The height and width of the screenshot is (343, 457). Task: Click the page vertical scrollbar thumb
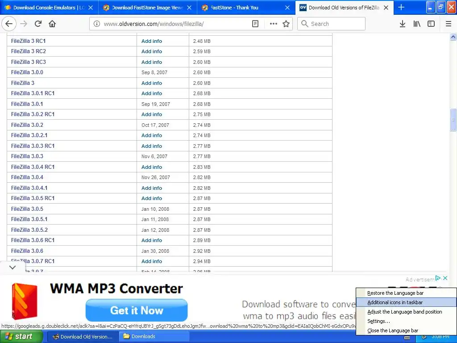point(453,120)
